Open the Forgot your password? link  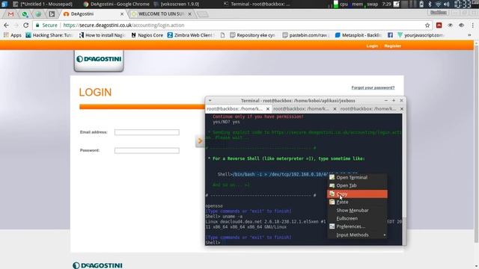pos(373,88)
